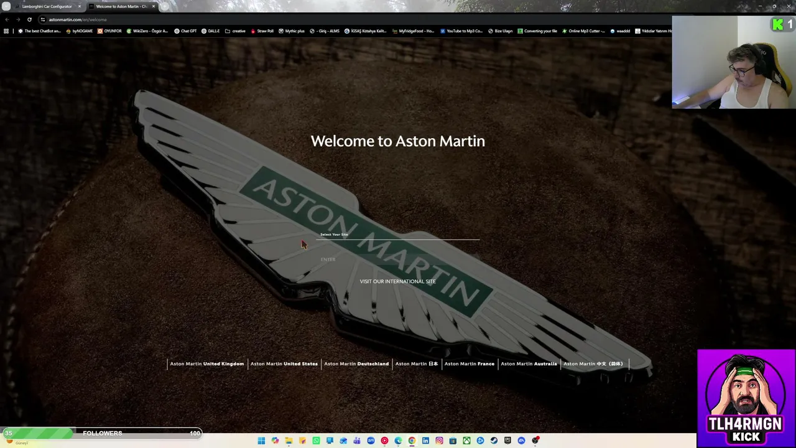This screenshot has height=448, width=796.
Task: Close the Lamborghini Car Configurator tab
Action: coord(79,6)
